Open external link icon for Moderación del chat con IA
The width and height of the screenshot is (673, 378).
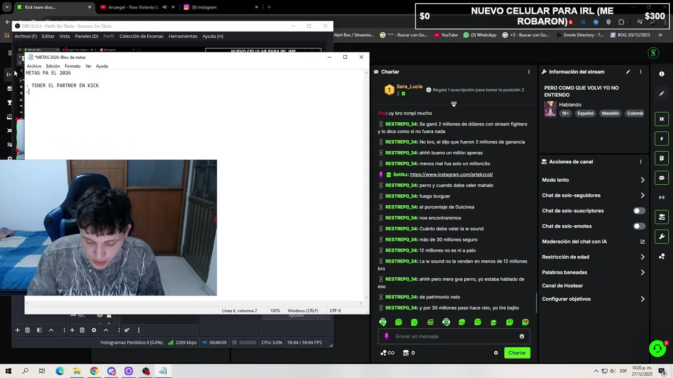(x=643, y=241)
